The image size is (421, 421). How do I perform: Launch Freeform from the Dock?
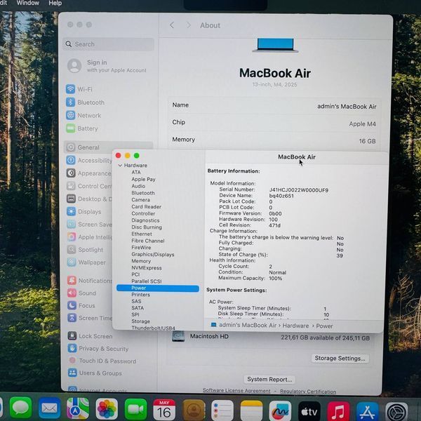pos(280,410)
